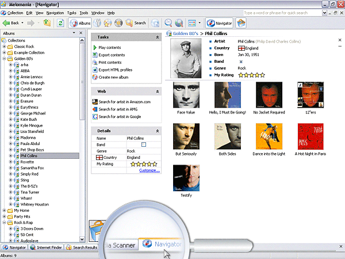Screen dimensions: 345x259
Task: Search for artist in Amazon.com
Action: [124, 102]
